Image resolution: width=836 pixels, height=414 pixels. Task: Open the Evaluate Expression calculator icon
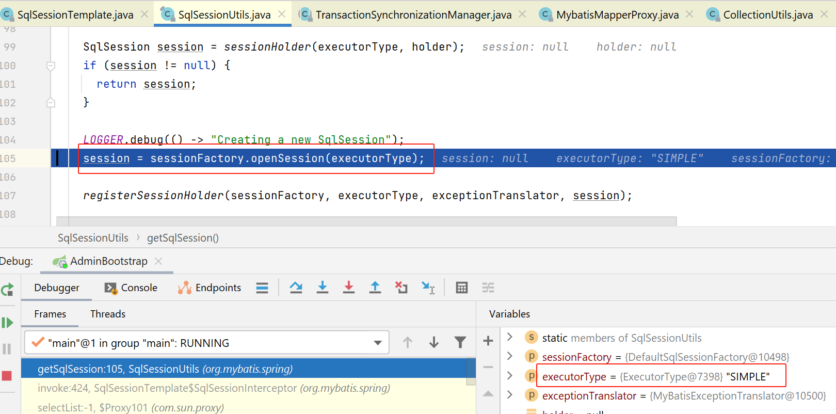click(462, 288)
